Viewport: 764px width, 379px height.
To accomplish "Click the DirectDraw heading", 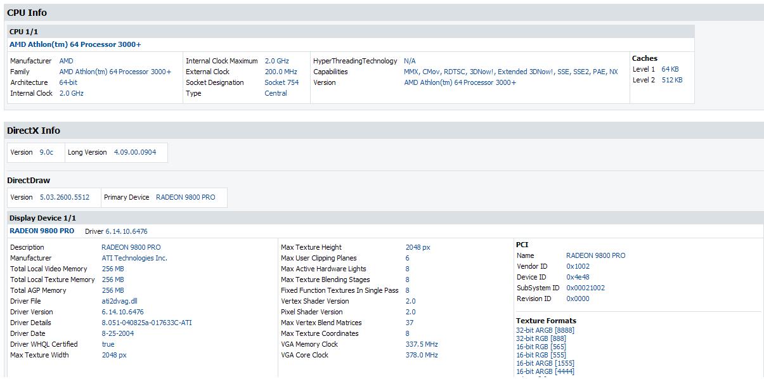I will click(x=29, y=181).
